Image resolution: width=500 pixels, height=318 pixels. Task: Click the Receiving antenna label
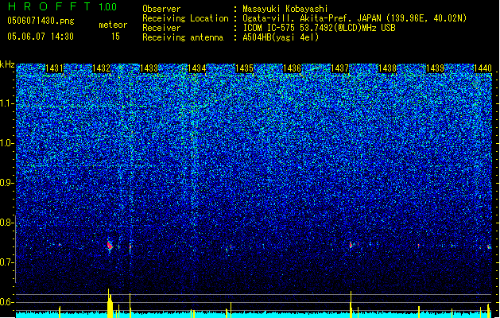pos(183,37)
